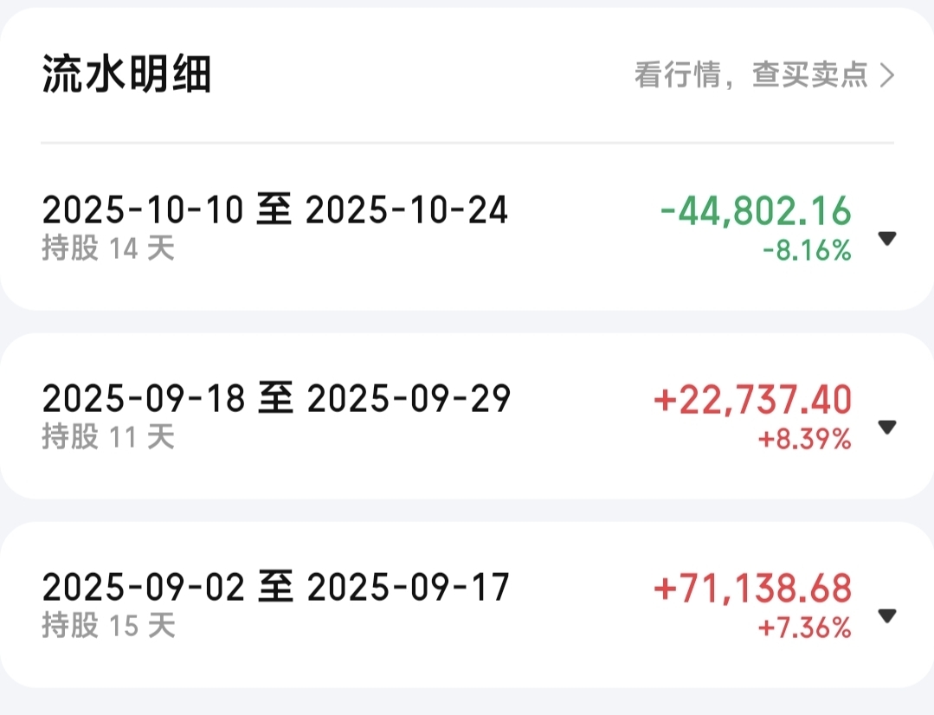Click the -8.16% return percentage
934x715 pixels.
(807, 250)
